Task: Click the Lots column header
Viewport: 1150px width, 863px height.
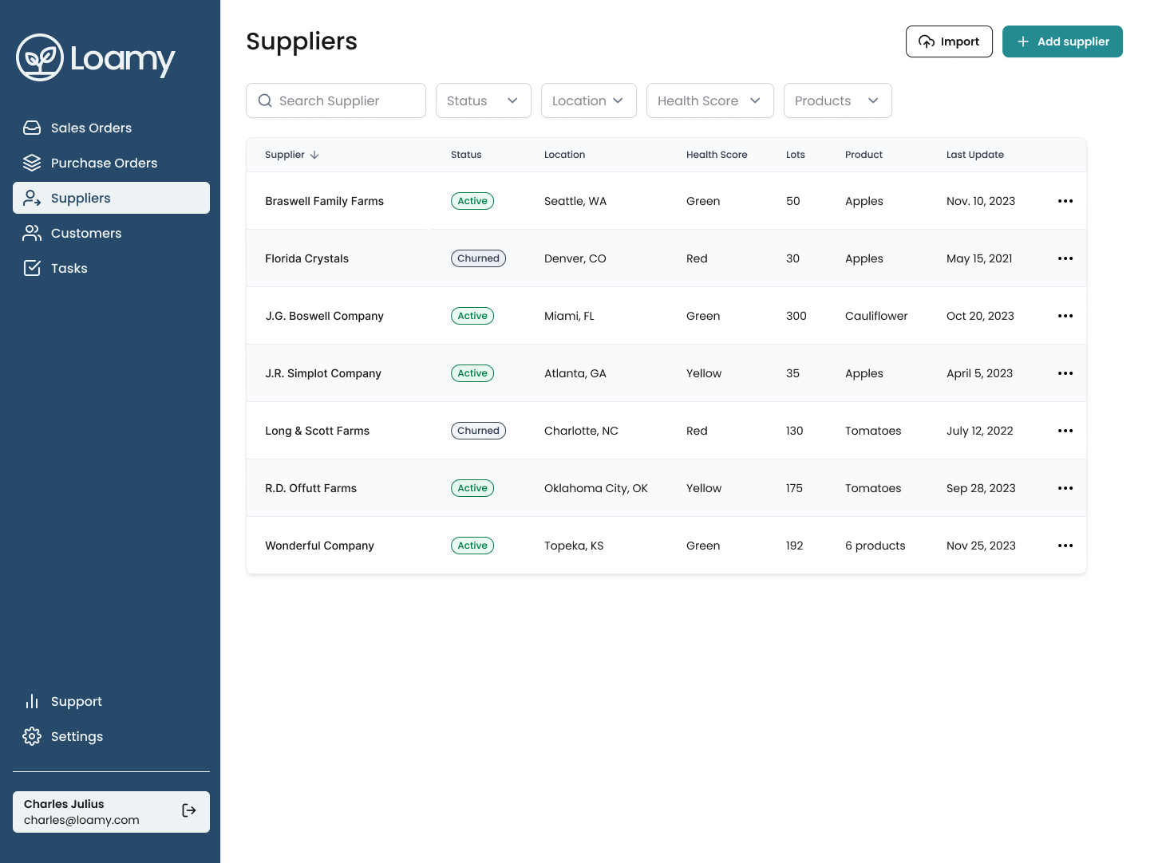Action: coord(796,155)
